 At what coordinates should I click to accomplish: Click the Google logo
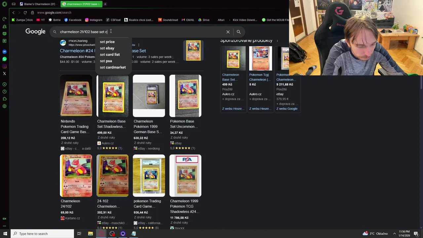tap(35, 32)
